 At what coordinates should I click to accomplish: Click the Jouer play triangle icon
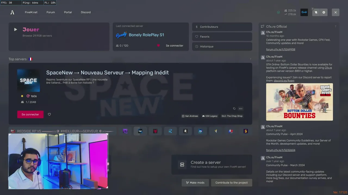[15, 30]
